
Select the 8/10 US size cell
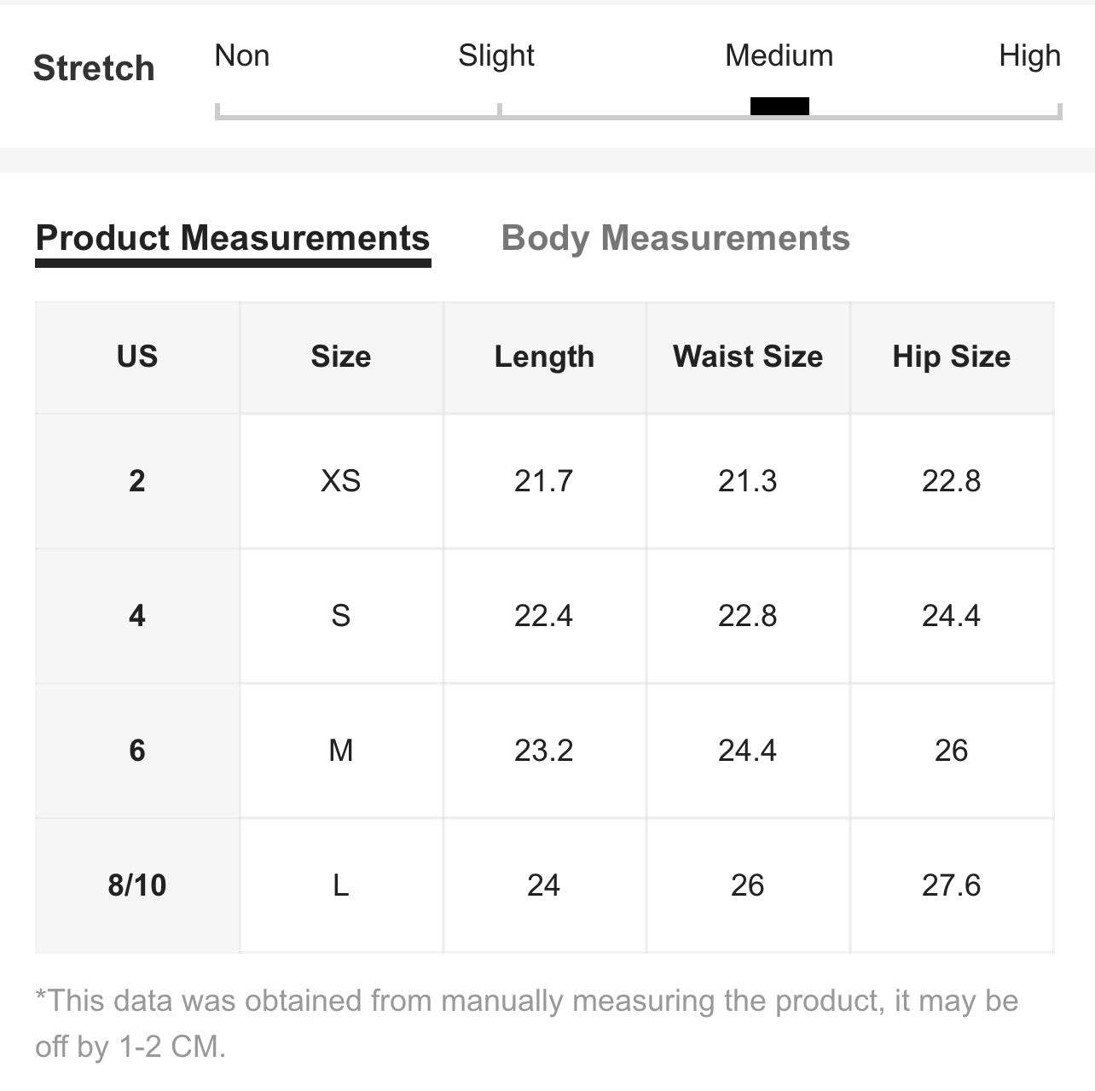click(137, 885)
